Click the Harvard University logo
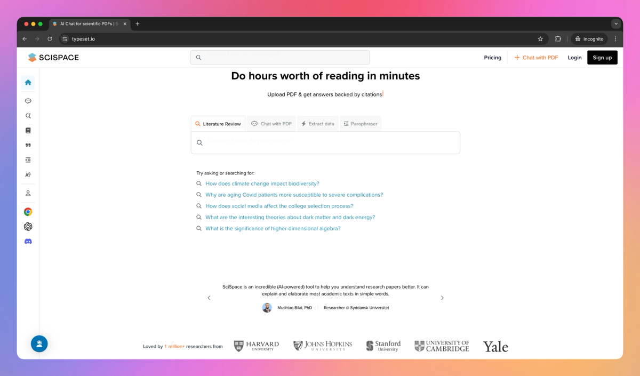This screenshot has width=640, height=376. point(257,346)
